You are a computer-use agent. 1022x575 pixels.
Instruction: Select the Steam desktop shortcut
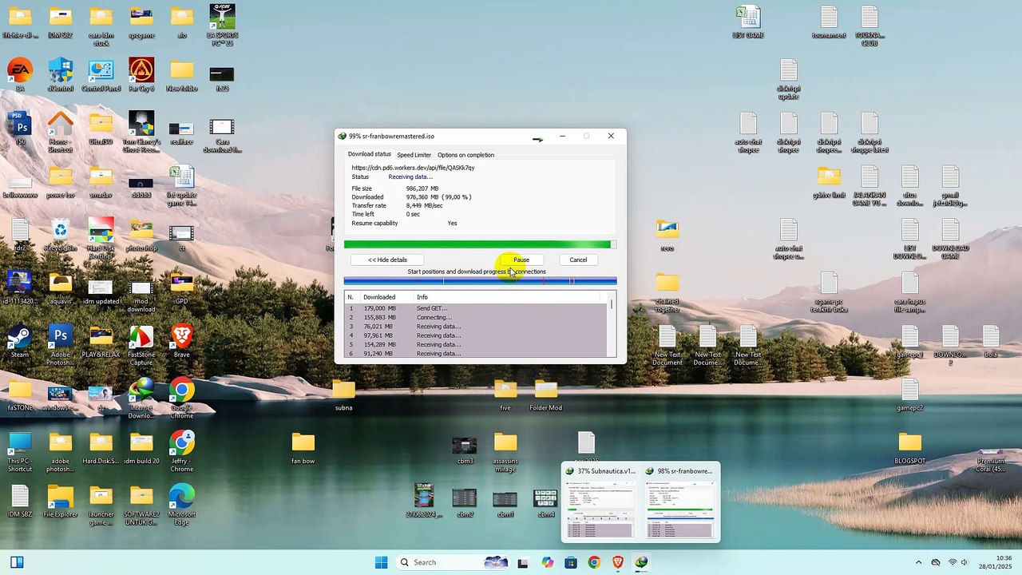click(20, 339)
